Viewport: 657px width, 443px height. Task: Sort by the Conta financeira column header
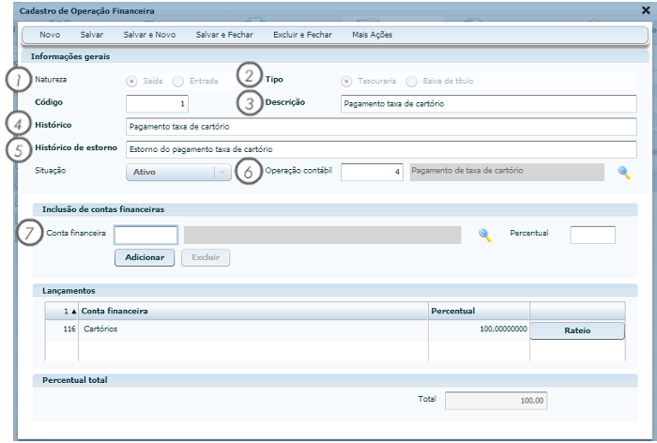[x=253, y=311]
